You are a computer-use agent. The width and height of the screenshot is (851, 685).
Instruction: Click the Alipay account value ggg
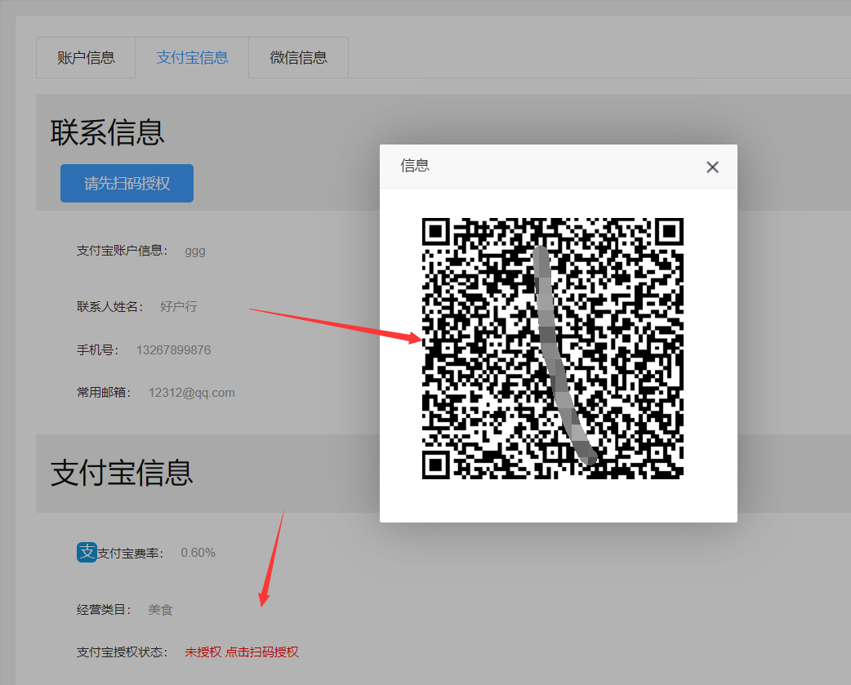(x=195, y=251)
